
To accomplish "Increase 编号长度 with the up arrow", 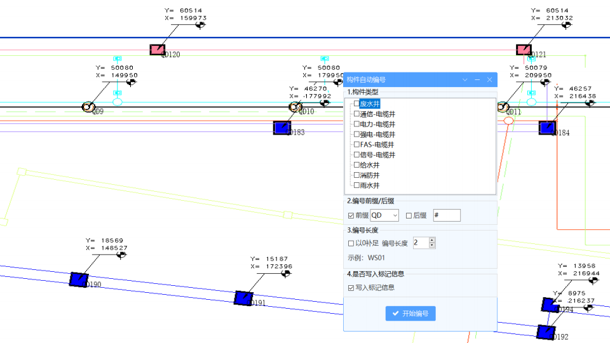I will pyautogui.click(x=432, y=240).
